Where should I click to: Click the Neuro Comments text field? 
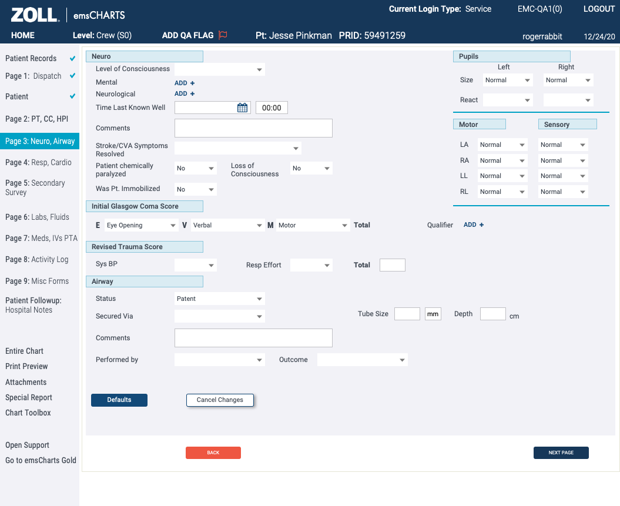click(253, 128)
